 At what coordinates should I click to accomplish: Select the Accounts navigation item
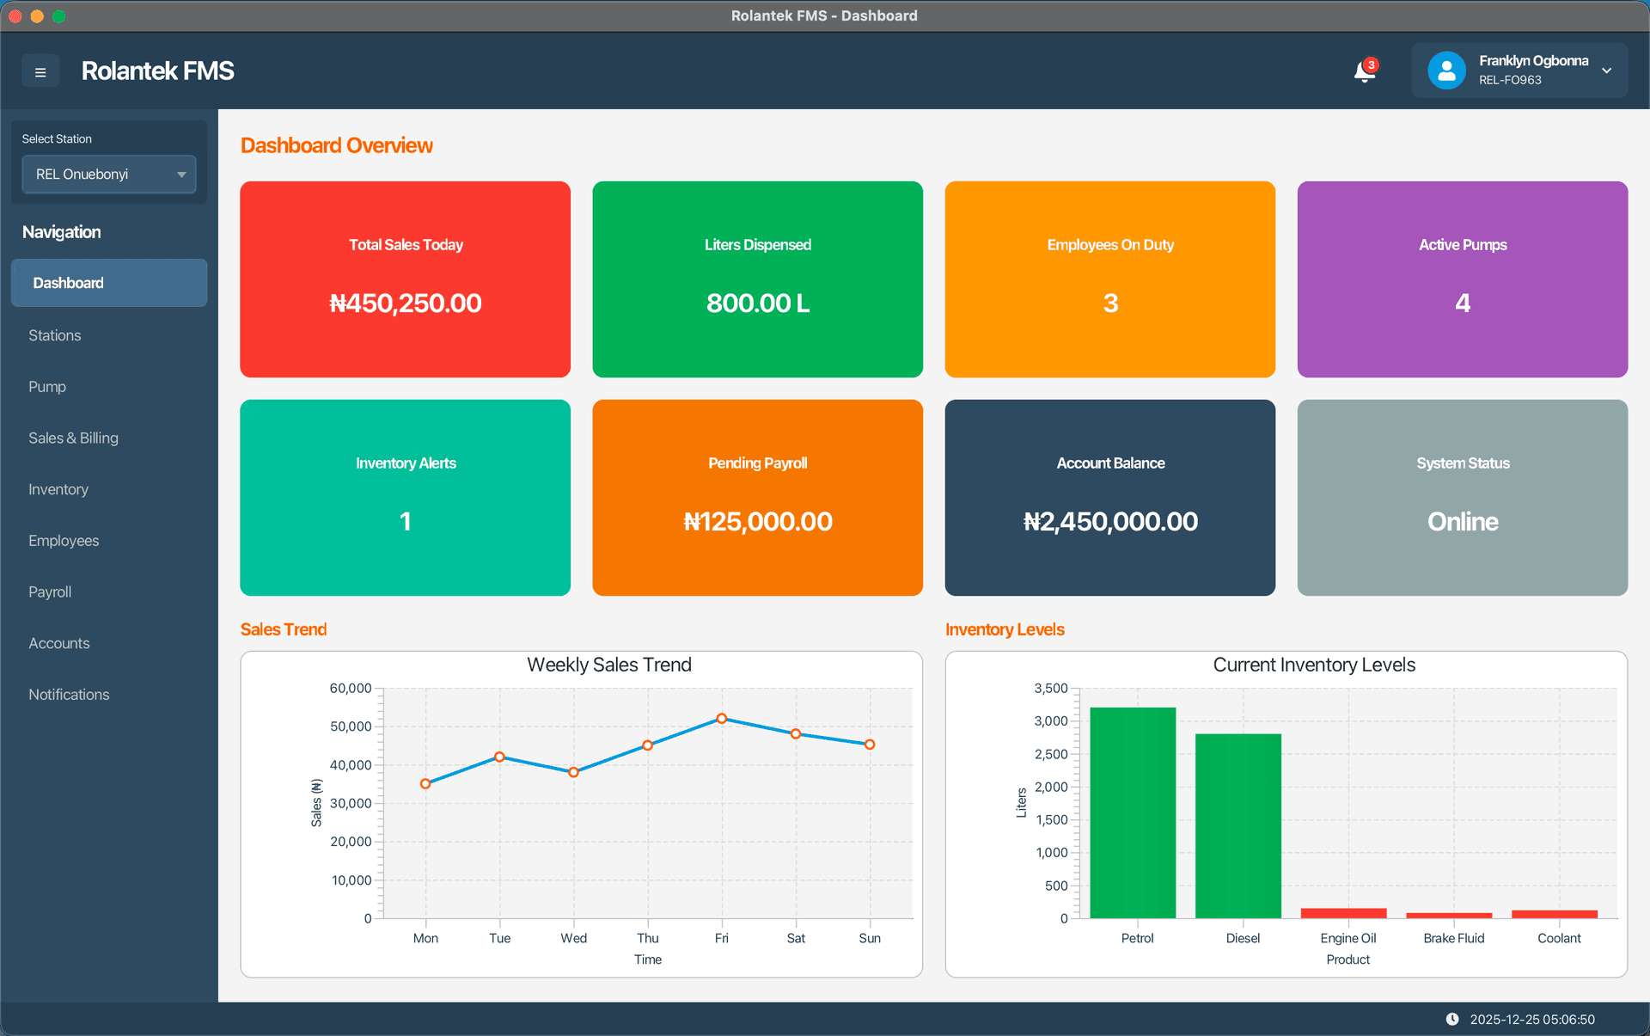58,642
